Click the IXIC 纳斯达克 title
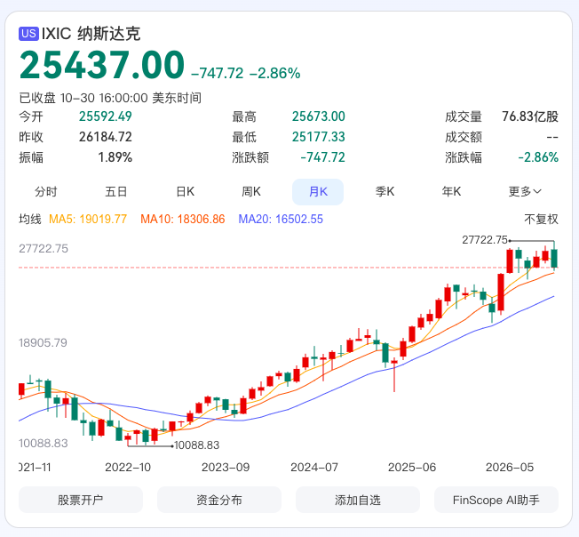The image size is (579, 537). [x=91, y=34]
